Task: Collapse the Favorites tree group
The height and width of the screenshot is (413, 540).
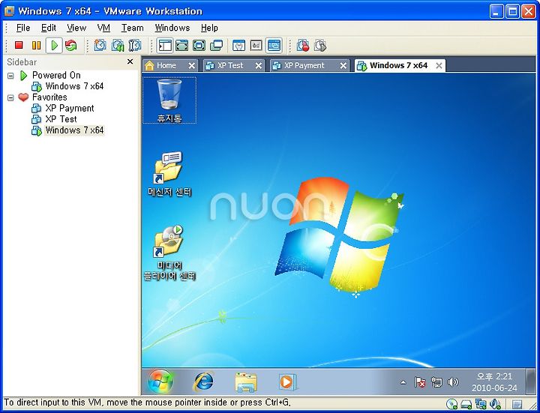Action: (x=10, y=97)
